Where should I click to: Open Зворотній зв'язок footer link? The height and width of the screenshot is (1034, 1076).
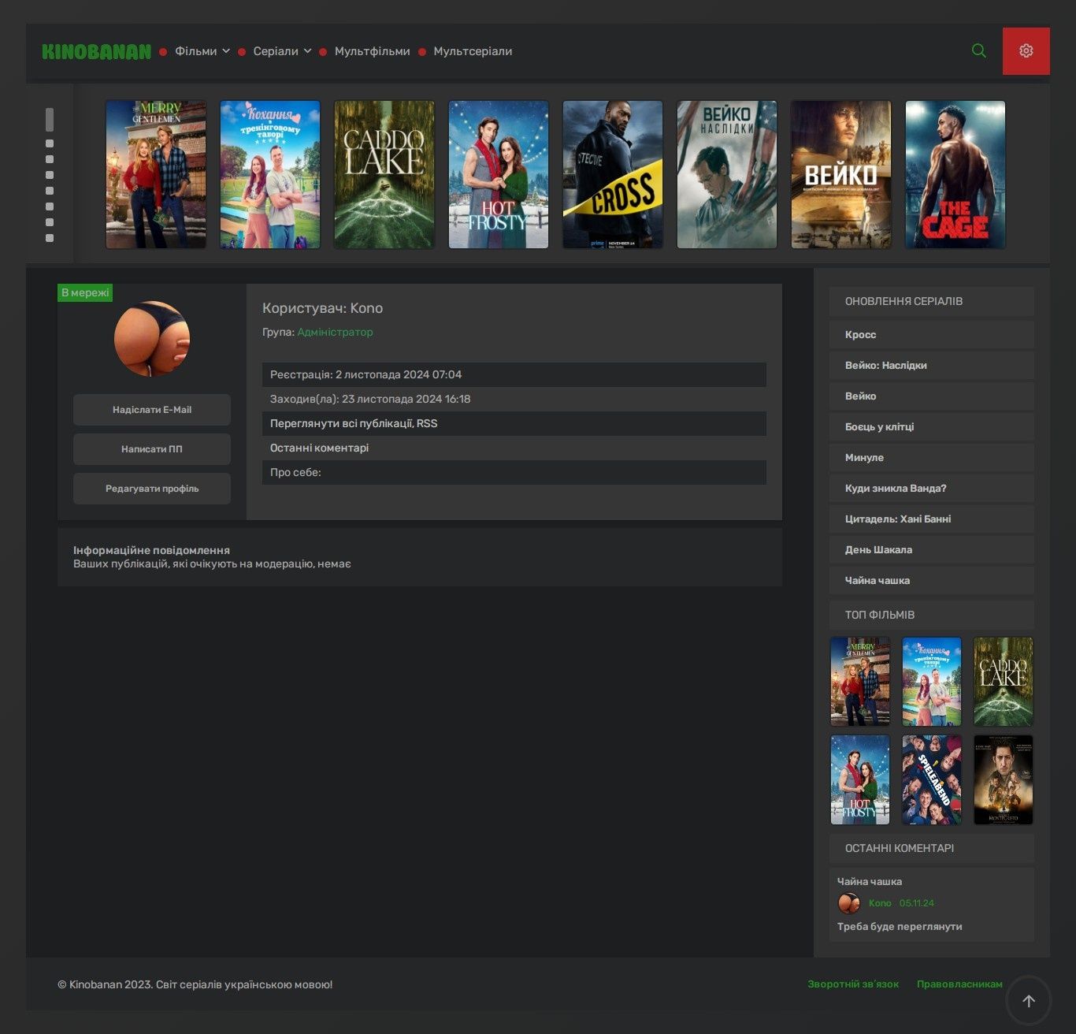(853, 984)
